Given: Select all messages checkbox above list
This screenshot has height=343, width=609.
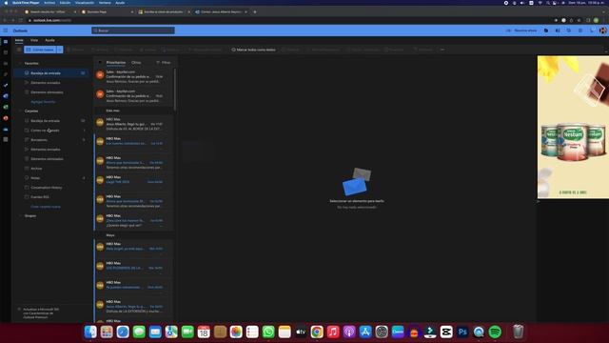Looking at the screenshot, I should (100, 63).
